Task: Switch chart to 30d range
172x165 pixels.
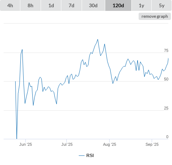Action: pyautogui.click(x=93, y=5)
